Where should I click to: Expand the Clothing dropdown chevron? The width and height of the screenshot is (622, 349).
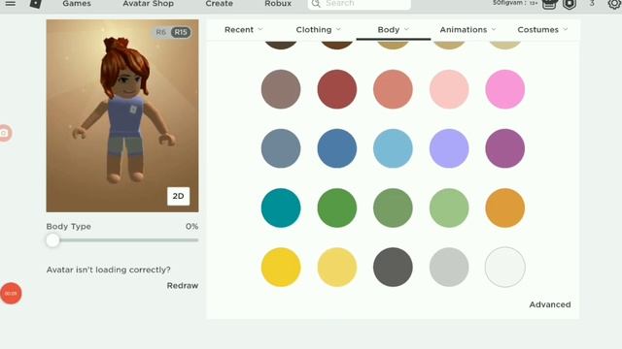click(x=338, y=29)
